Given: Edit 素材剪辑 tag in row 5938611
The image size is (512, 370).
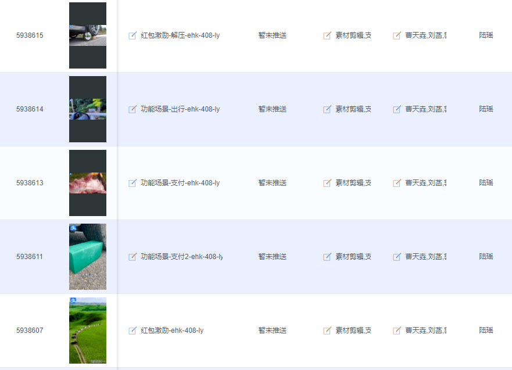Looking at the screenshot, I should [327, 257].
